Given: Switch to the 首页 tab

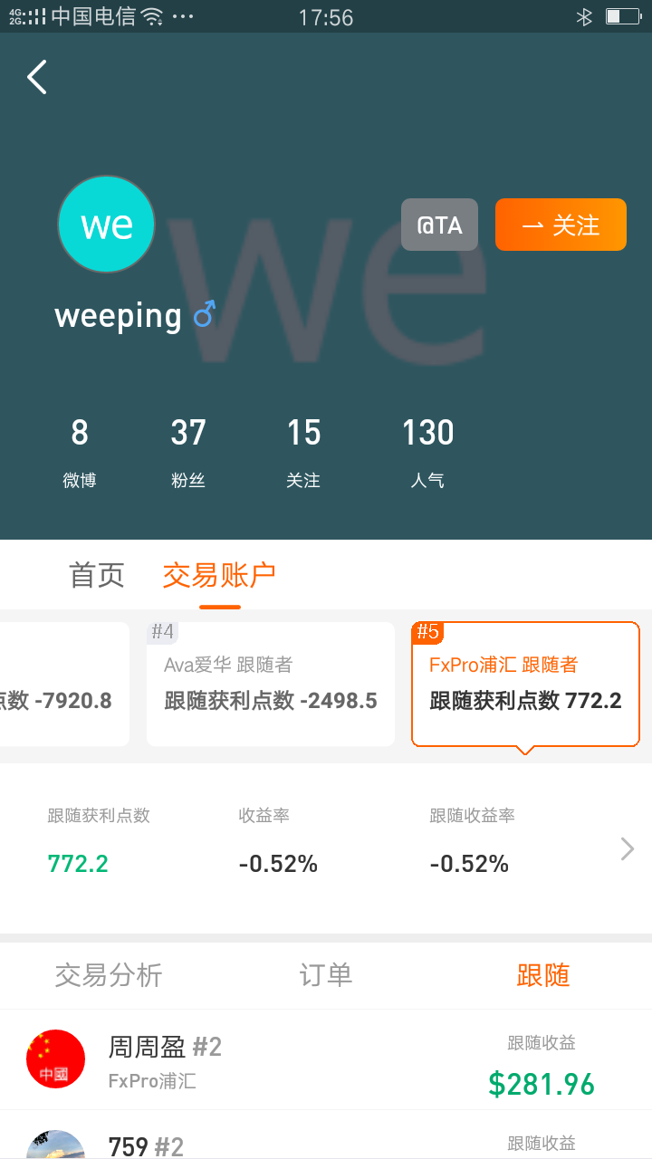Looking at the screenshot, I should 97,574.
